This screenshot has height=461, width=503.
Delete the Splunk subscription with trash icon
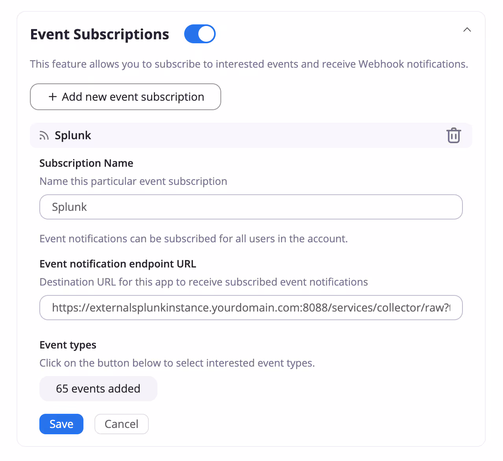(453, 136)
